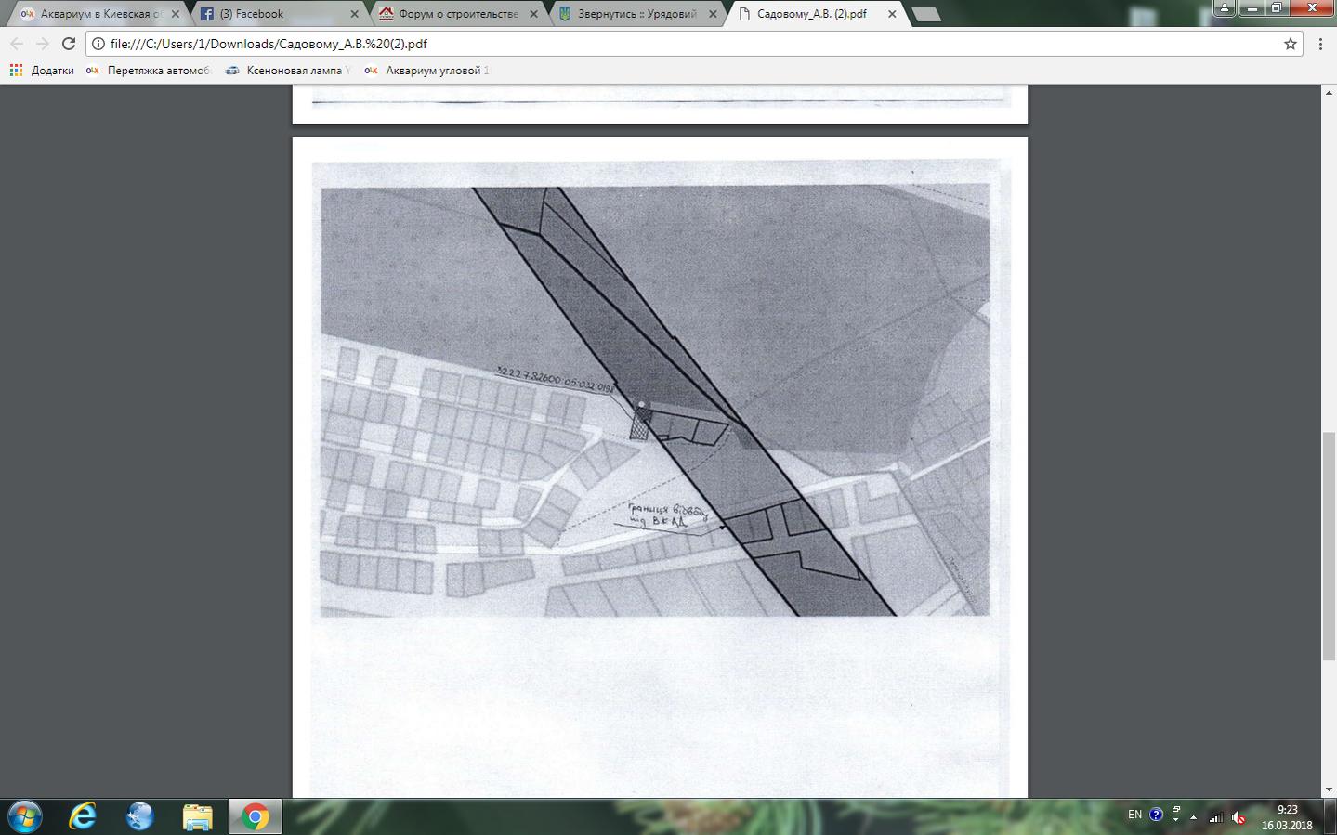Close the Садовому_А.В. (2).pdf tab
The image size is (1337, 835).
(x=892, y=14)
